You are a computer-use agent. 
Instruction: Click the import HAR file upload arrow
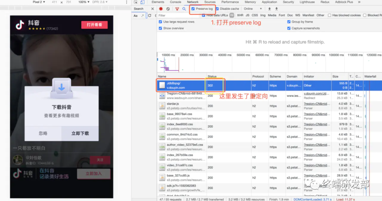(x=270, y=9)
